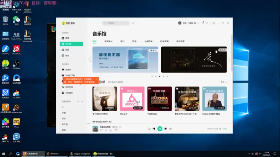Viewport: 280px width, 157px height.
Task: Pause playback with the green button
Action: pos(160,129)
